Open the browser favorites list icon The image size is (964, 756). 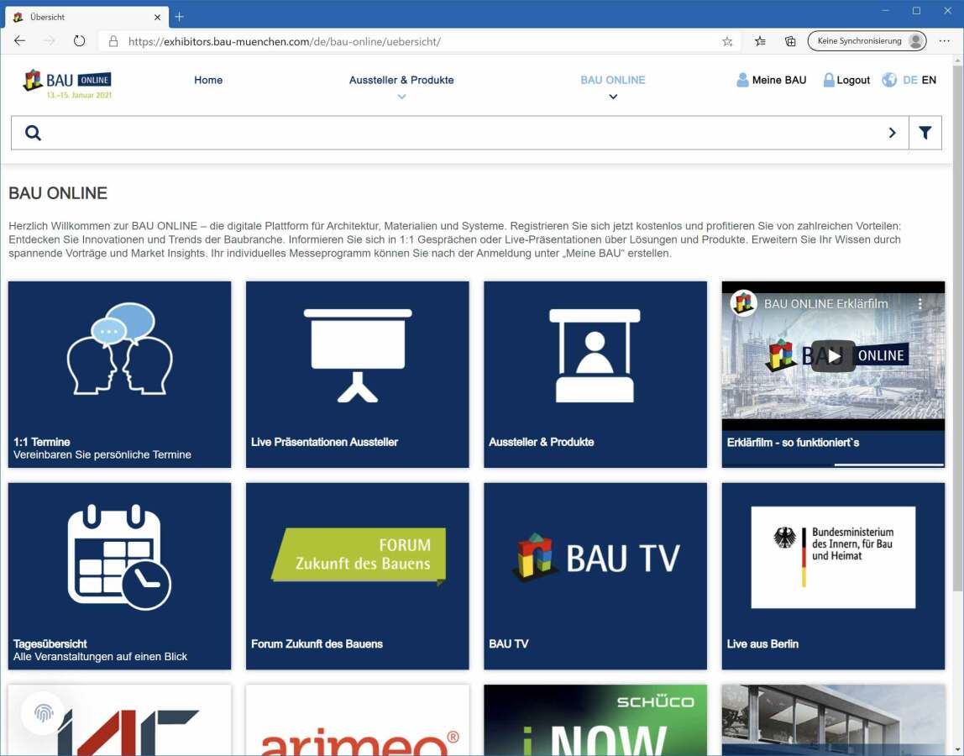tap(760, 41)
